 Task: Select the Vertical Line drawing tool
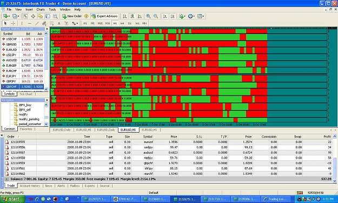(22, 23)
